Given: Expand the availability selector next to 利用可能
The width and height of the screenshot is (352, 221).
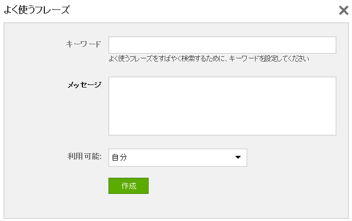Looking at the screenshot, I should 178,157.
